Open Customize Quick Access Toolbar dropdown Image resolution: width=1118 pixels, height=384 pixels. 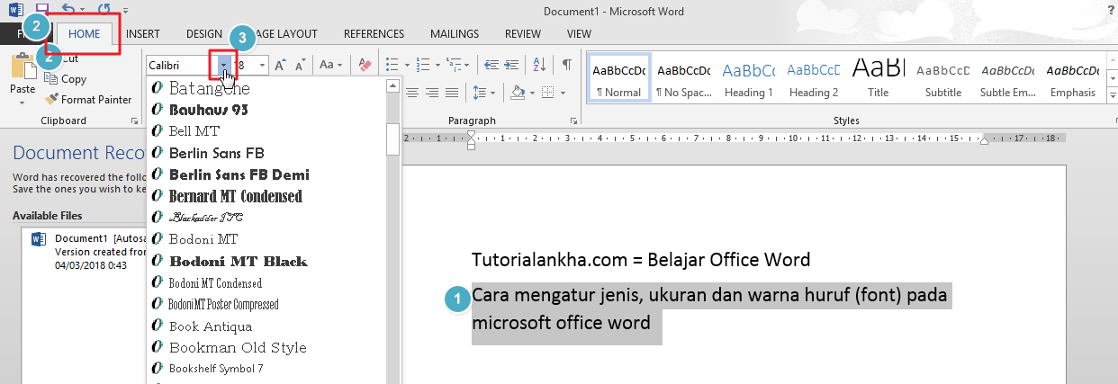124,11
